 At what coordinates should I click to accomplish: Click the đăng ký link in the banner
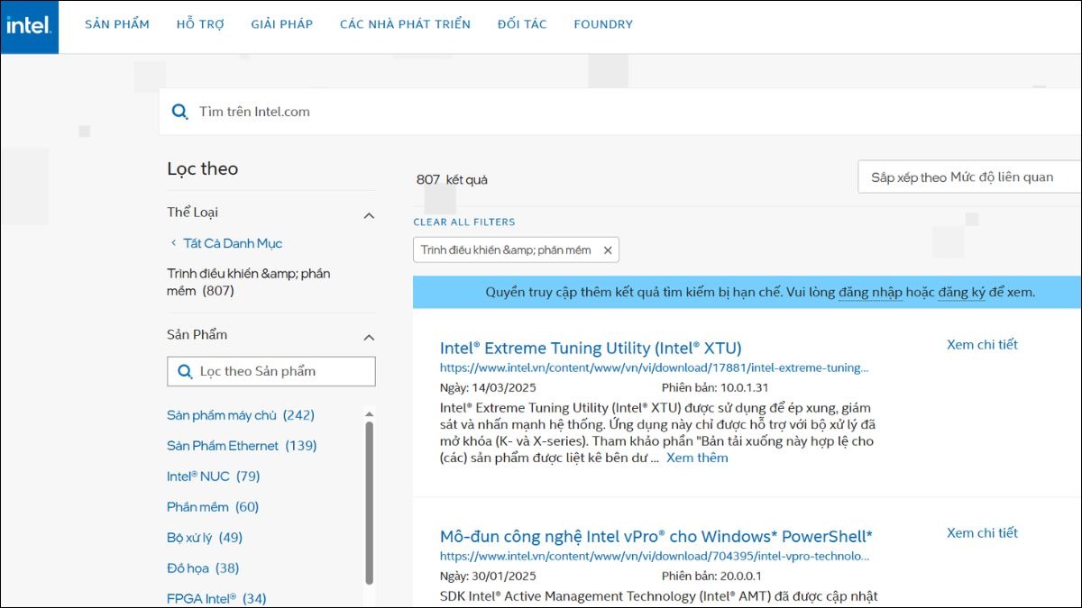click(x=961, y=293)
